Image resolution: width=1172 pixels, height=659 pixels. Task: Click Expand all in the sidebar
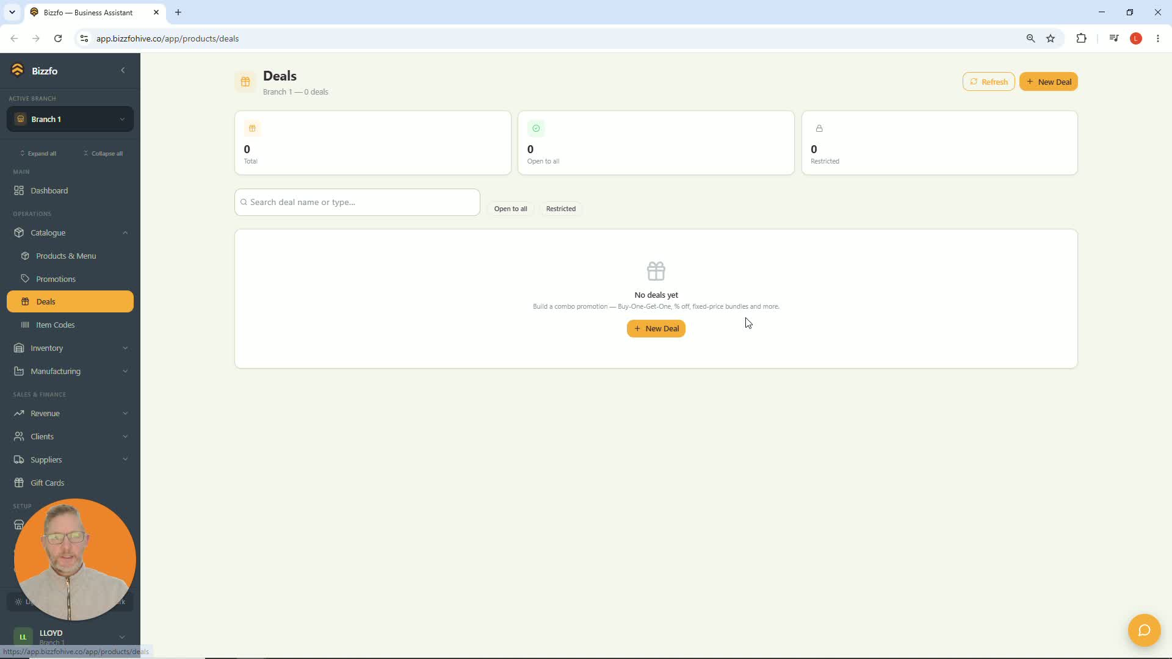point(38,154)
